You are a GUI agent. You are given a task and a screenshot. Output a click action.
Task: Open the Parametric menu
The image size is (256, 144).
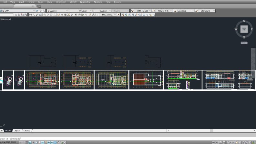[x=85, y=2]
